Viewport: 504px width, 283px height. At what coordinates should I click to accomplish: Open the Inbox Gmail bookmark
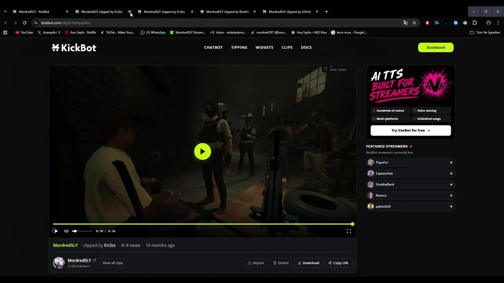[x=228, y=33]
